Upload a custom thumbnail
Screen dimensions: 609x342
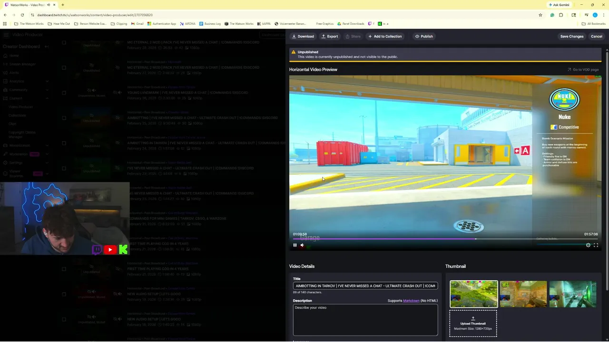coord(473,323)
